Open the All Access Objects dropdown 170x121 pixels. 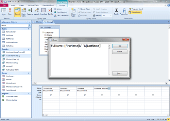click(26, 22)
